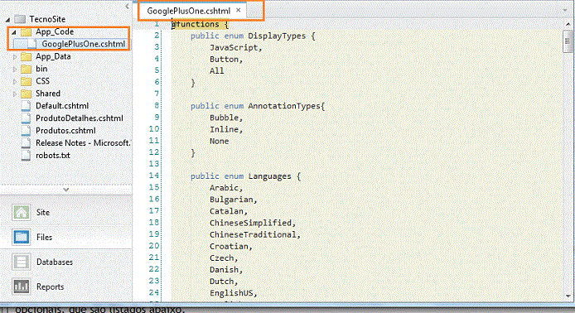Click line number 14 in gutter
This screenshot has width=575, height=313.
(x=154, y=176)
